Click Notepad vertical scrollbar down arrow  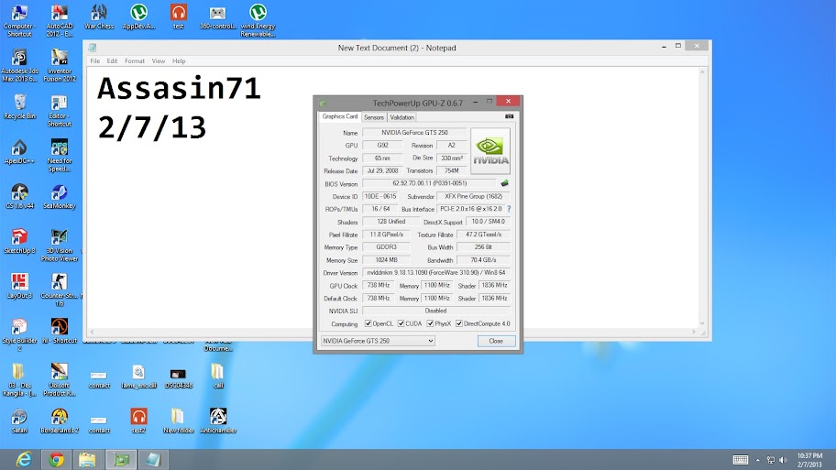point(702,322)
